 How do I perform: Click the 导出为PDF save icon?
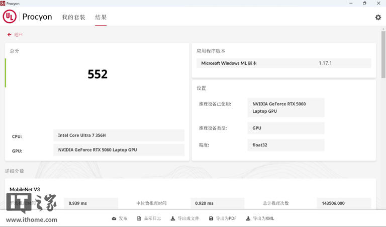pyautogui.click(x=211, y=218)
